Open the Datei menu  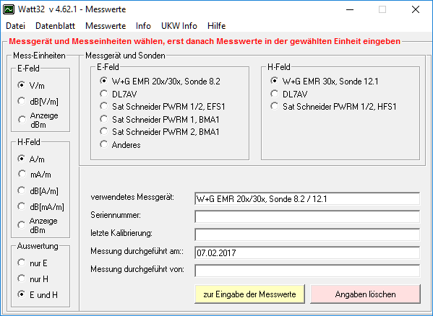15,26
